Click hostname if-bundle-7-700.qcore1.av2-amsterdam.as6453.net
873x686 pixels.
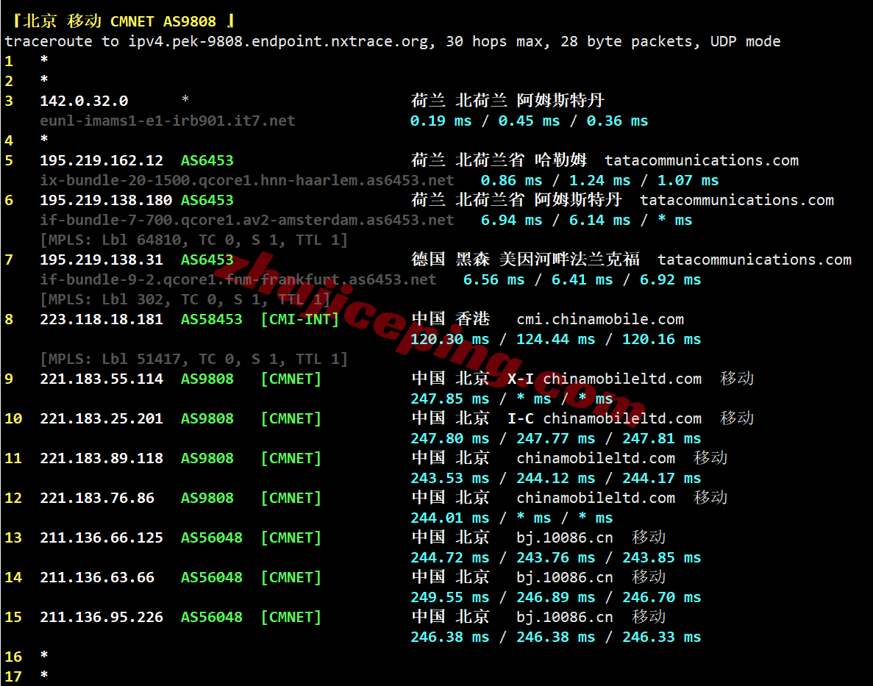pyautogui.click(x=247, y=220)
